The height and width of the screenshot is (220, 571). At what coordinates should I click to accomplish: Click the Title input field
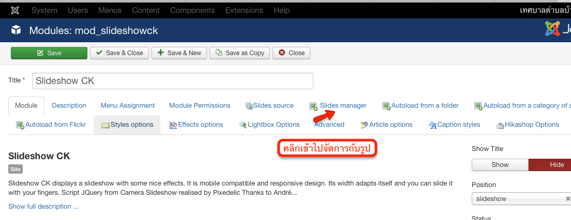click(x=172, y=81)
